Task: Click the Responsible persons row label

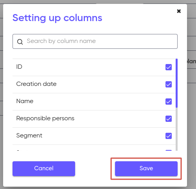Action: click(x=45, y=118)
